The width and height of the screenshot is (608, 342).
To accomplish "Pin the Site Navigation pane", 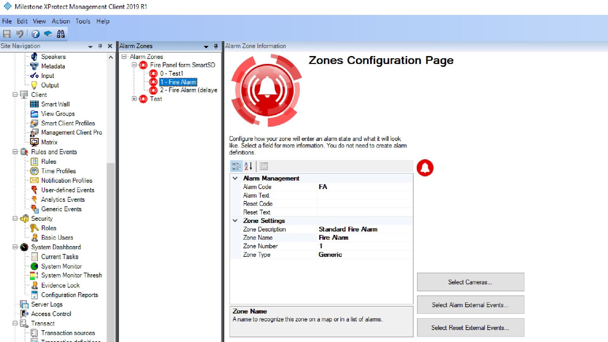I will pos(100,46).
